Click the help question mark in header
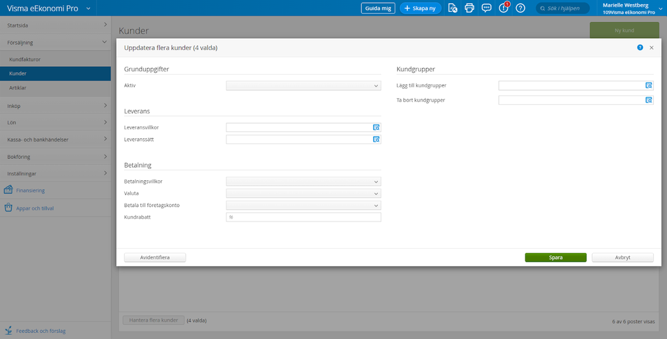Image resolution: width=667 pixels, height=339 pixels. pos(521,8)
